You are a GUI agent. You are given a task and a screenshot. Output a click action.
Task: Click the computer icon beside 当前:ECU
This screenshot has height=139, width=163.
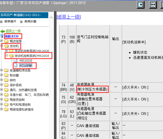pos(2,36)
